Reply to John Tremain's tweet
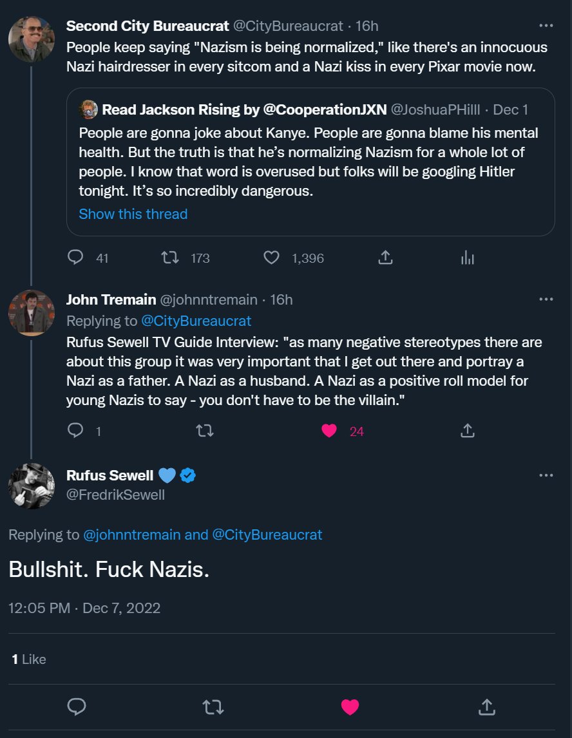 76,430
